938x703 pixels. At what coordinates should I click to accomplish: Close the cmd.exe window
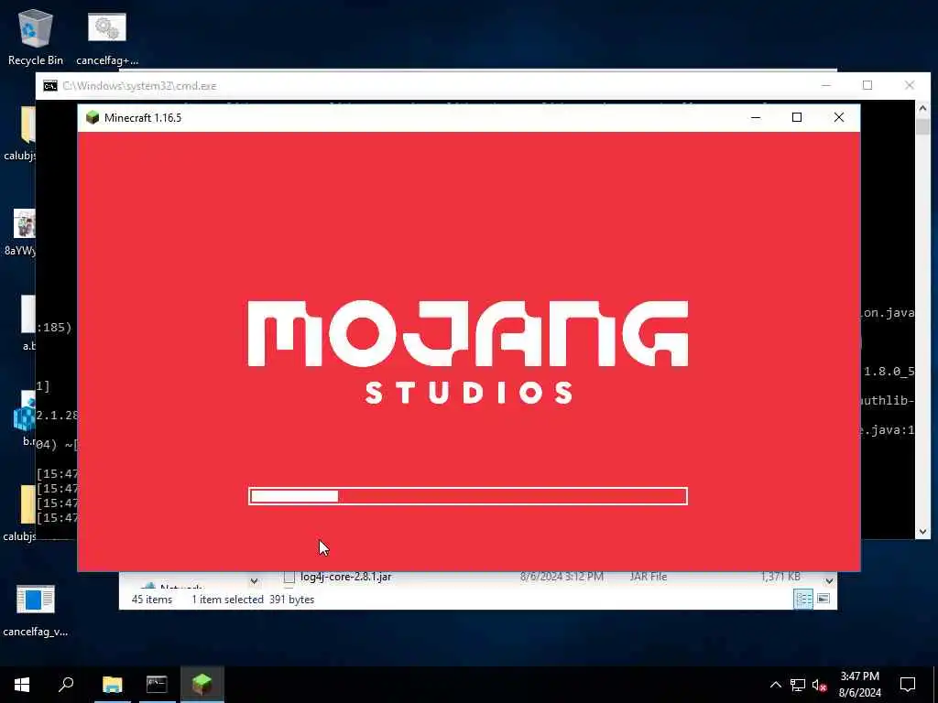[x=910, y=85]
